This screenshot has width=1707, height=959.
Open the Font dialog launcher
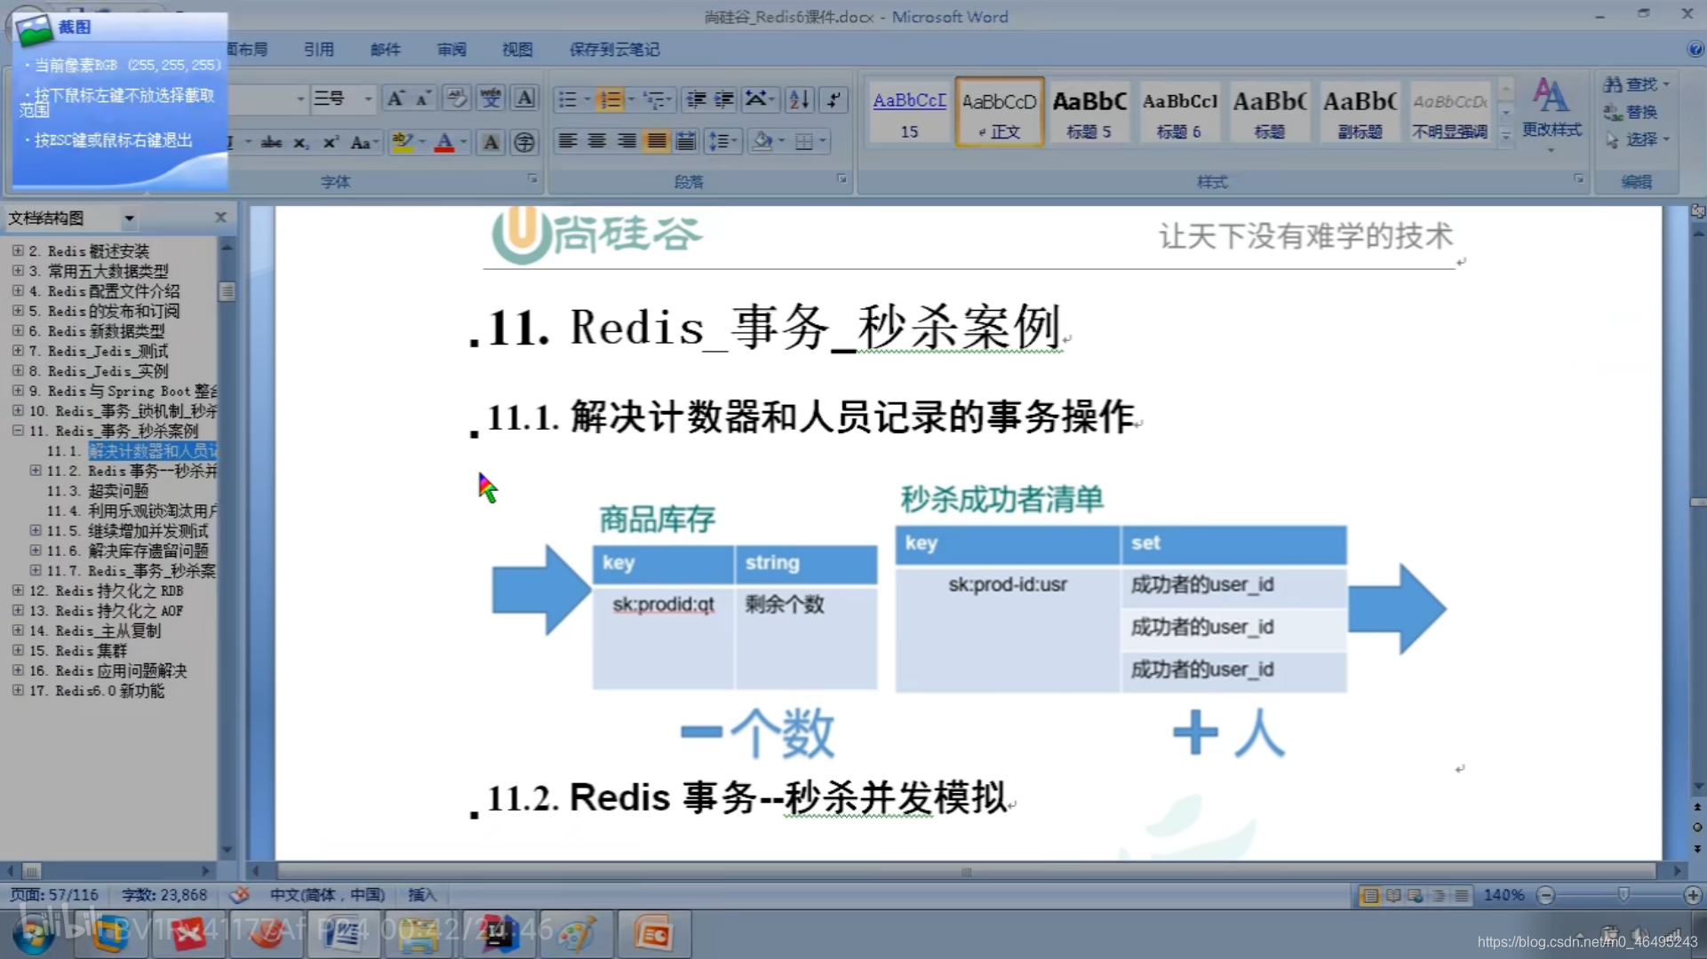[x=532, y=179]
